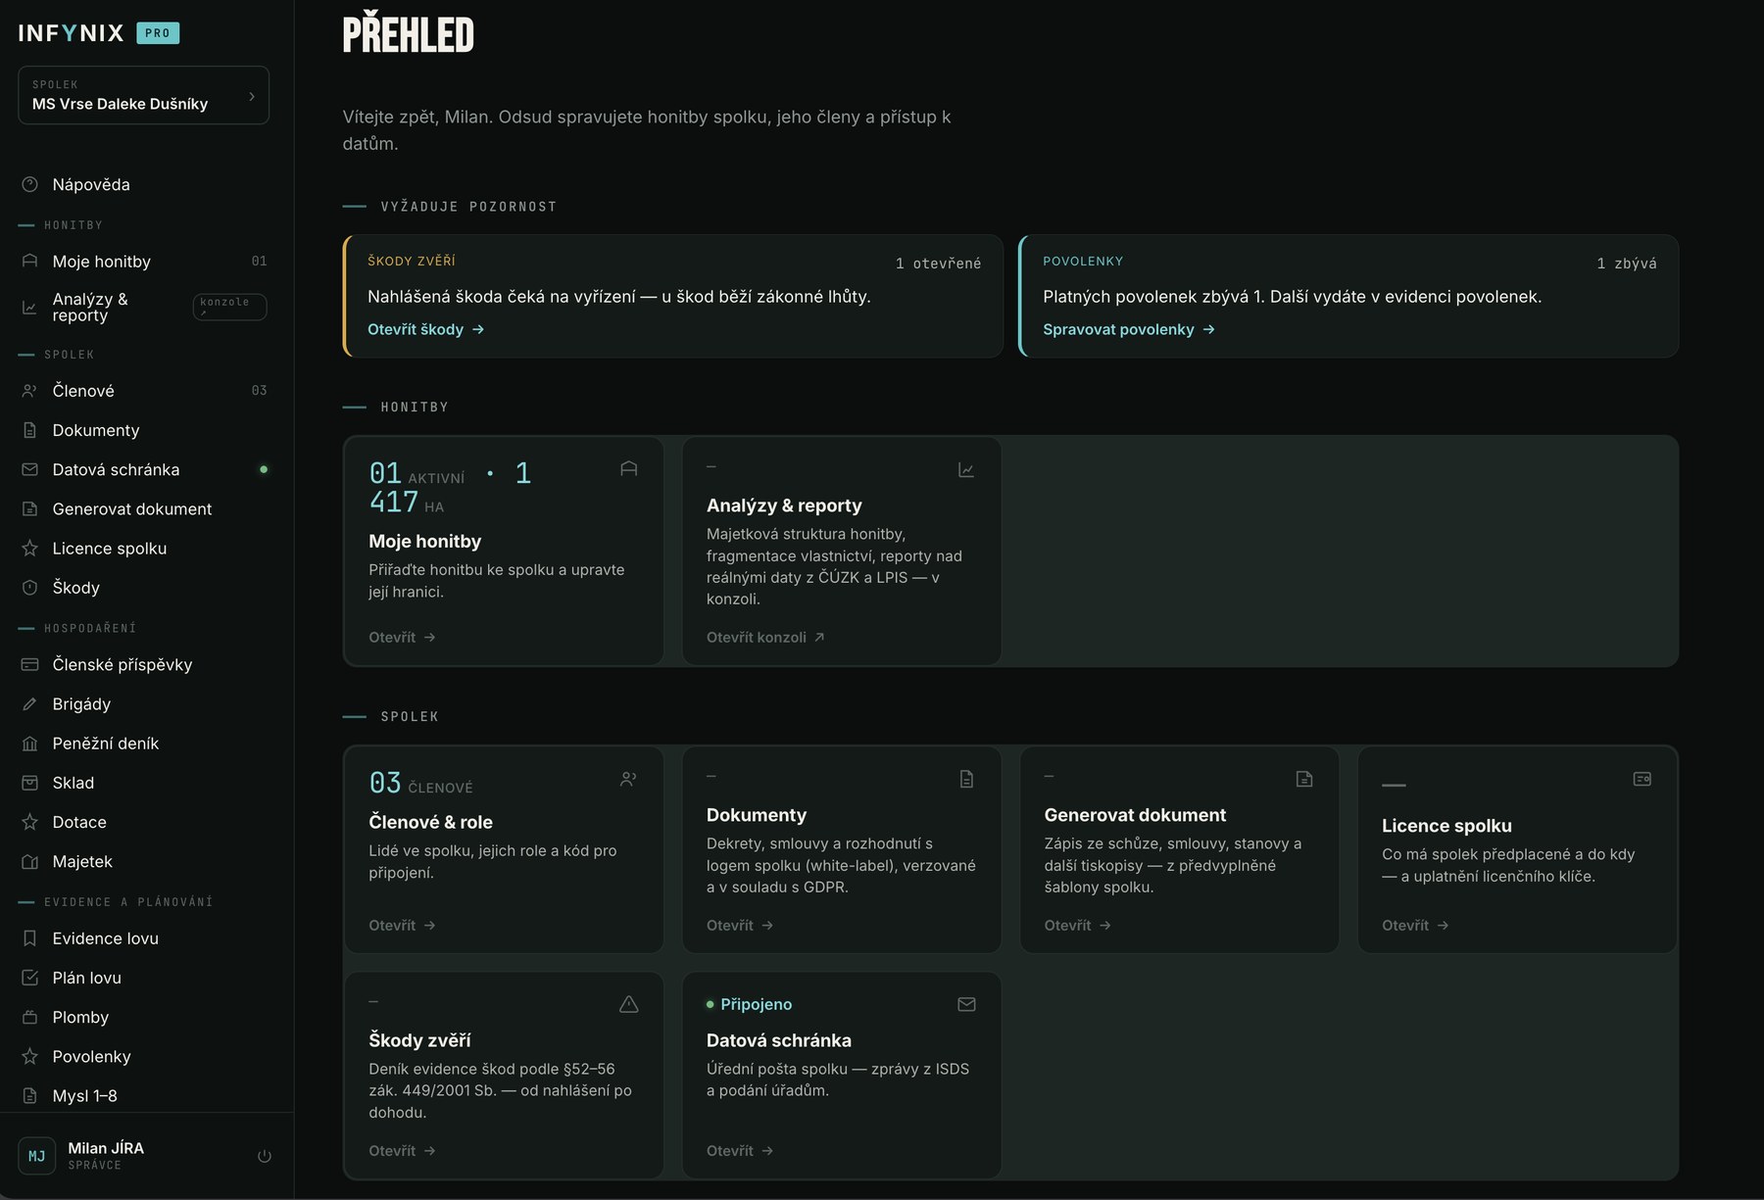This screenshot has height=1200, width=1764.
Task: Click the warning triangle icon on Škody zvěří card
Action: pos(629,1004)
